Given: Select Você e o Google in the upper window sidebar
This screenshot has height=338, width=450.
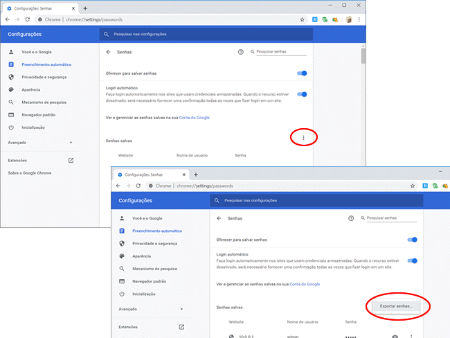Looking at the screenshot, I should [x=37, y=52].
